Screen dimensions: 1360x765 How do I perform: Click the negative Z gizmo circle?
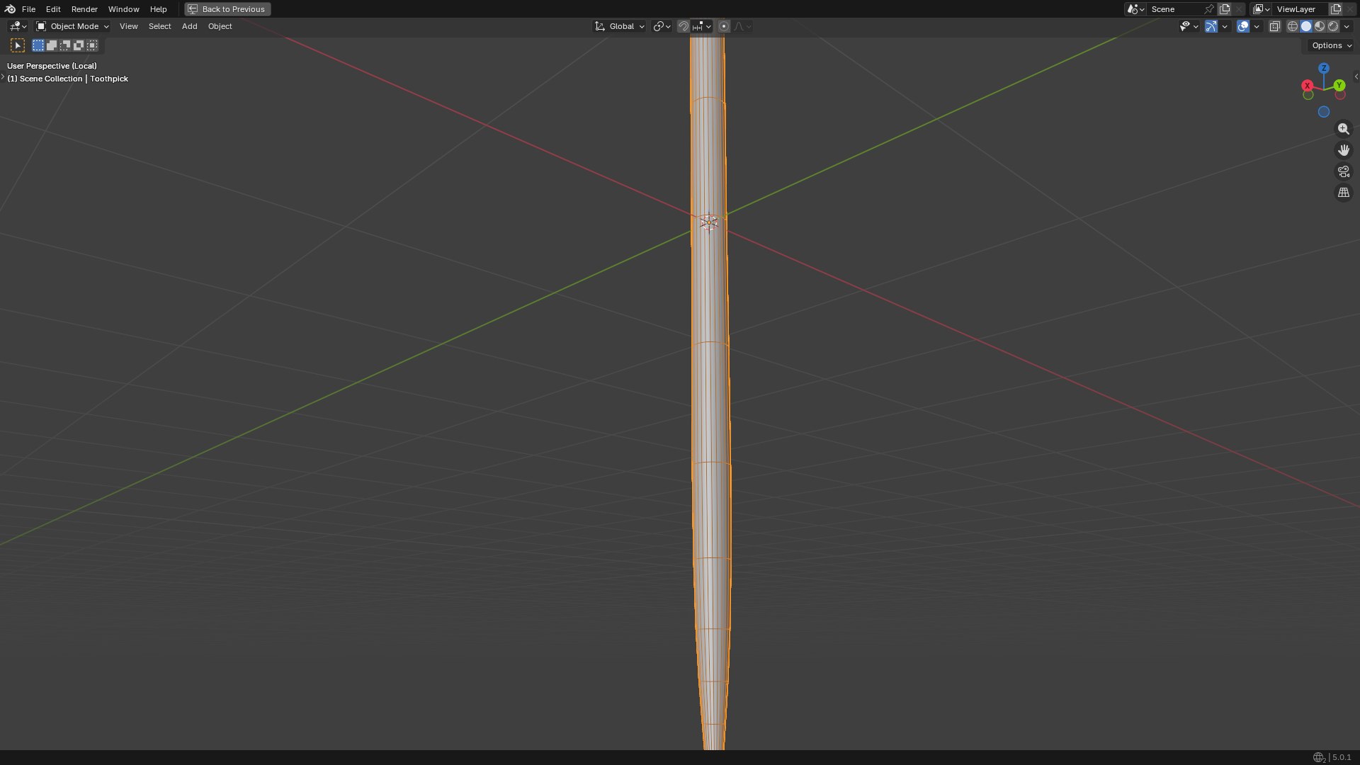[x=1324, y=112]
